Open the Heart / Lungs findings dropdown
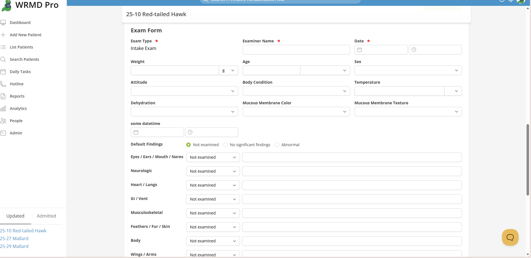 pyautogui.click(x=213, y=185)
